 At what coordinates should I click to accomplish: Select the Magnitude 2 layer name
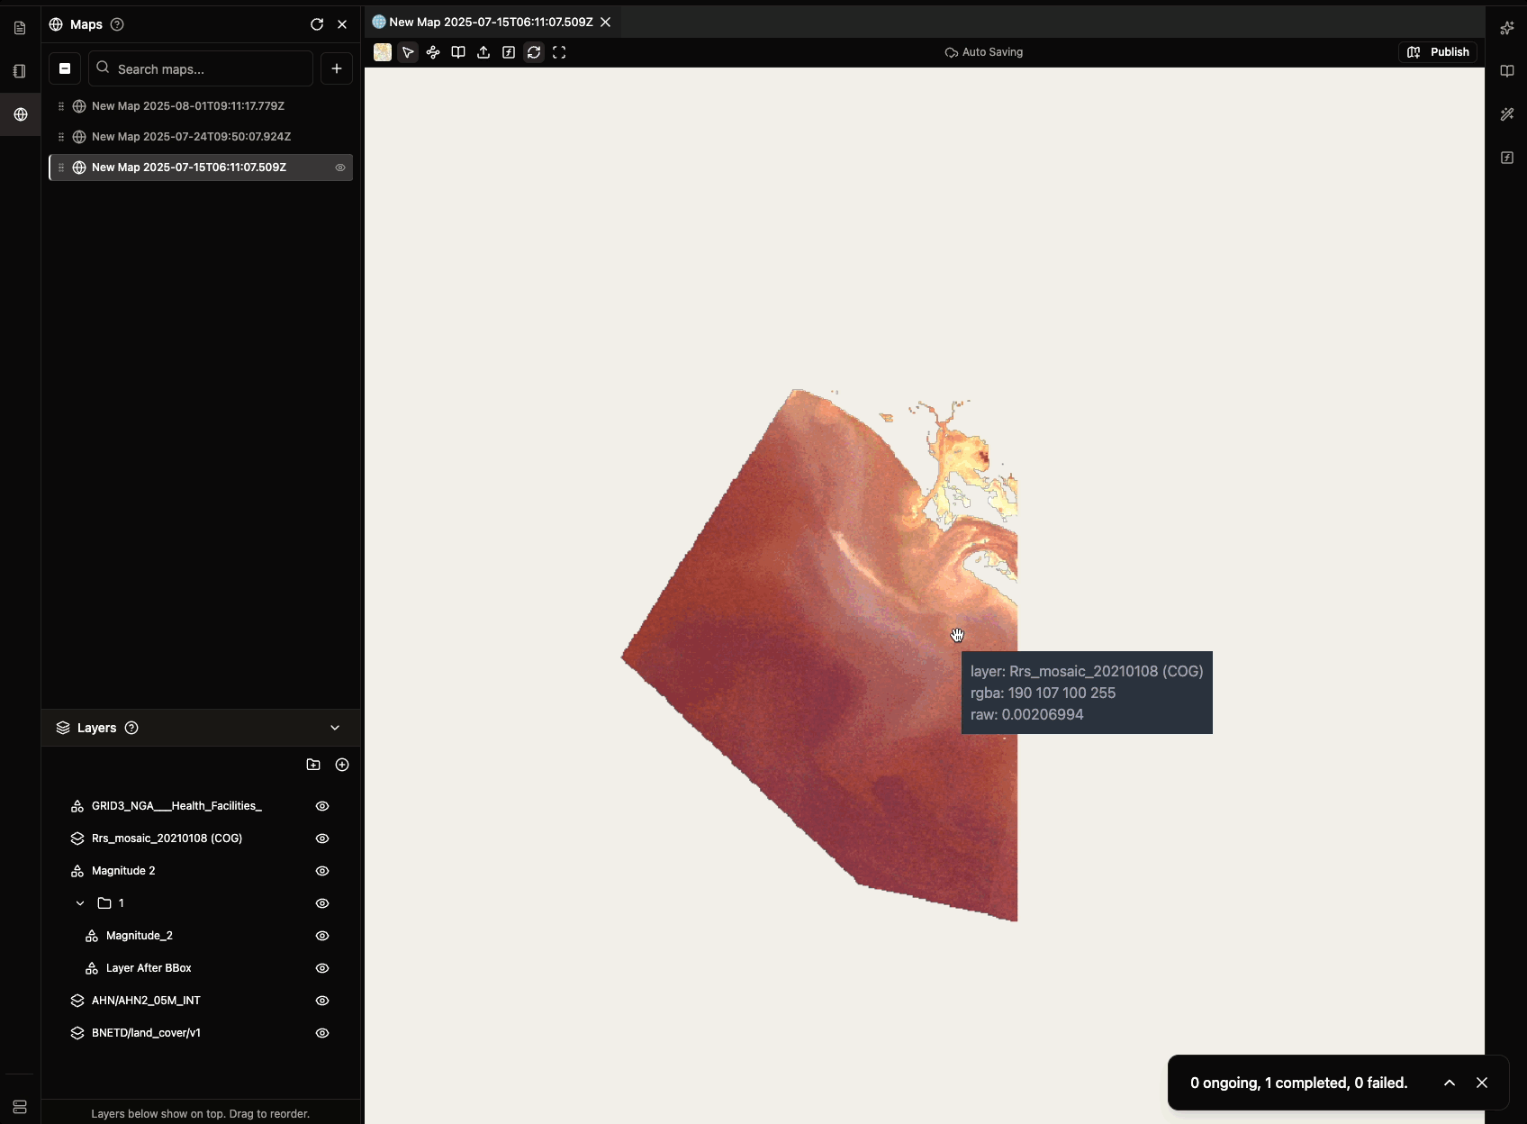coord(123,871)
